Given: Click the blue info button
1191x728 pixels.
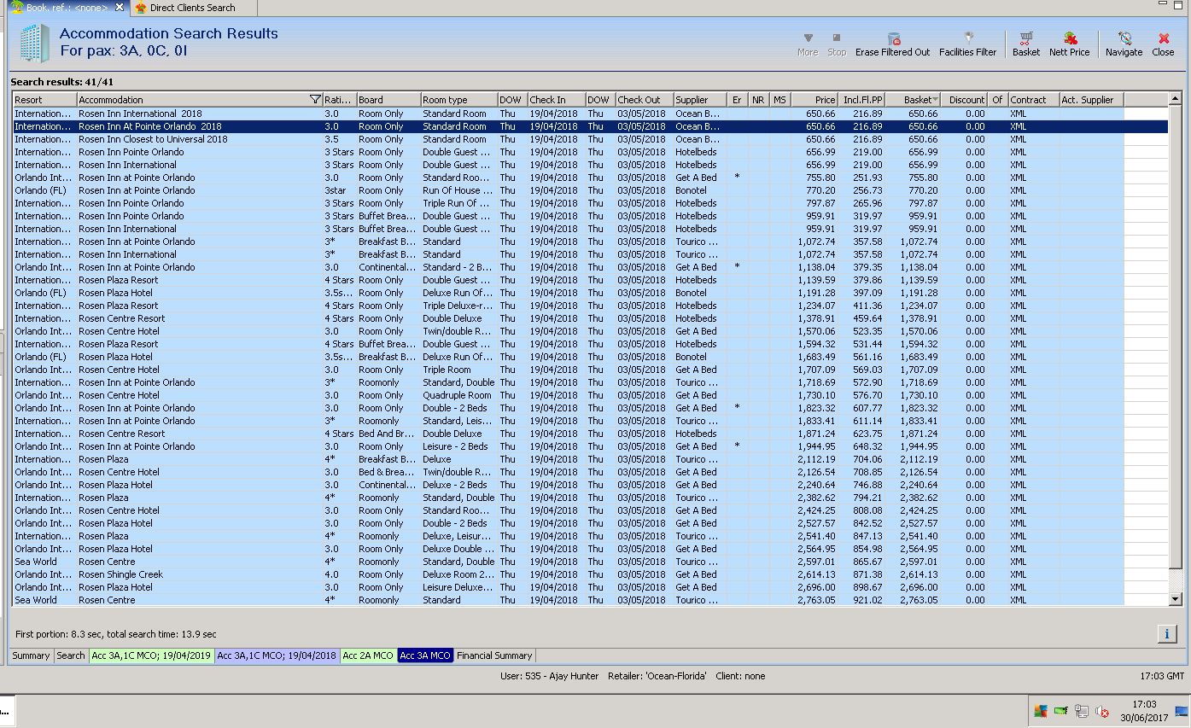Looking at the screenshot, I should point(1166,633).
